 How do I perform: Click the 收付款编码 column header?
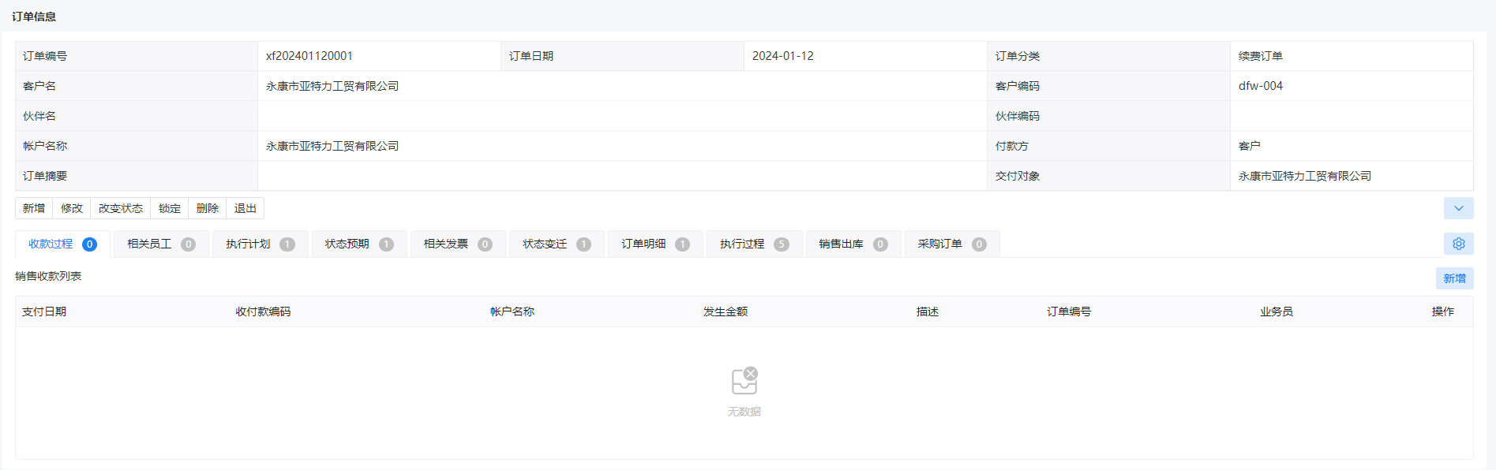[x=263, y=311]
